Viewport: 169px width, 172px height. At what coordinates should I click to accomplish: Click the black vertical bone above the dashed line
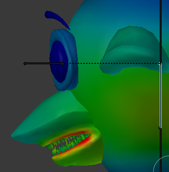tap(161, 31)
